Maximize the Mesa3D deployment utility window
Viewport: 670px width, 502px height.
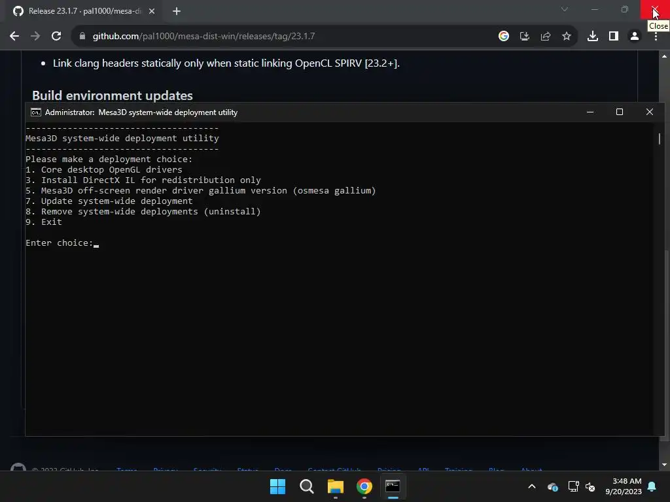pos(620,112)
